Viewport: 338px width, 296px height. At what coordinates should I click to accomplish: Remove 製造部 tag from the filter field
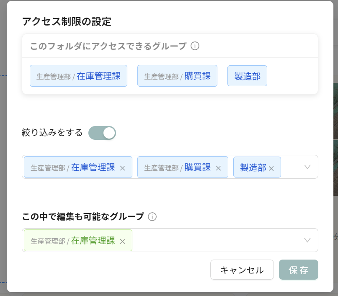271,168
